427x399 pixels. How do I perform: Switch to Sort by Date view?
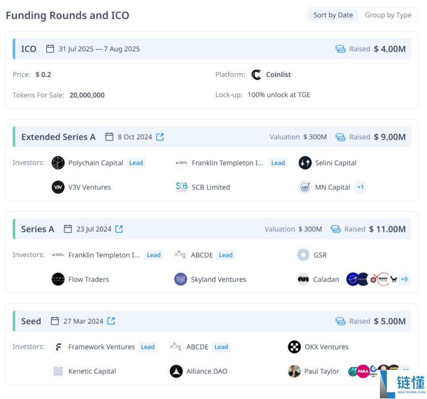click(x=333, y=15)
